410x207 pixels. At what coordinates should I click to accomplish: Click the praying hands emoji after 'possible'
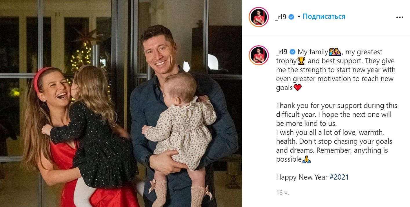pos(307,159)
